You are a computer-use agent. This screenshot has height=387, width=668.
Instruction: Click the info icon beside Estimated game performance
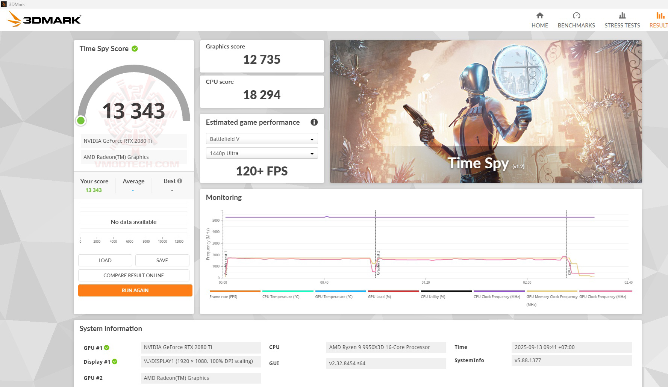pyautogui.click(x=314, y=122)
